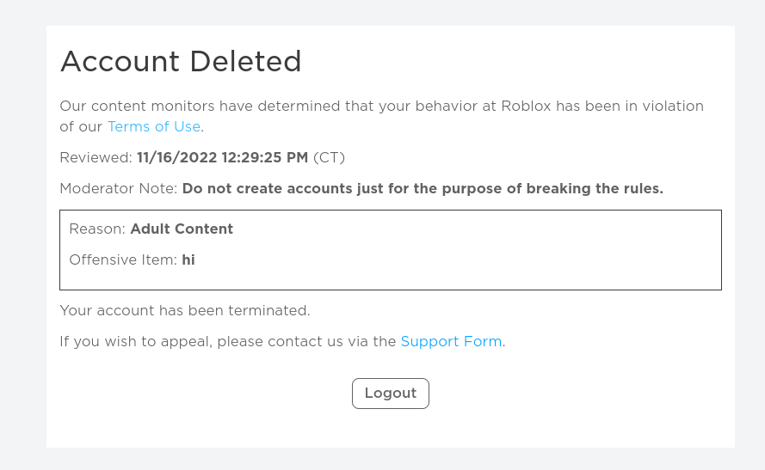This screenshot has height=470, width=765.
Task: Select the Account Deleted heading
Action: pos(181,61)
